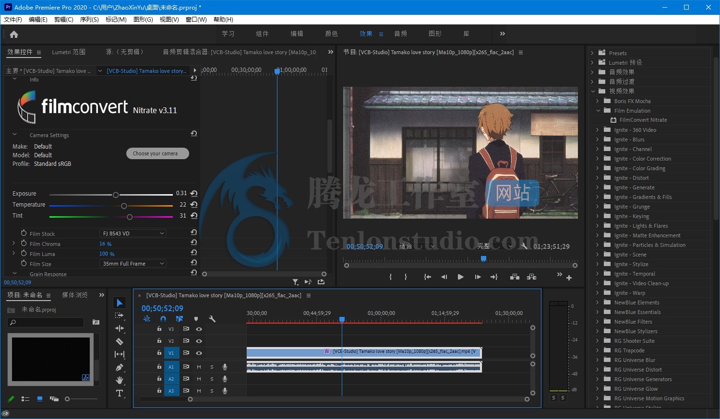This screenshot has height=419, width=720.
Task: Click Mark In in Program monitor
Action: pyautogui.click(x=391, y=277)
